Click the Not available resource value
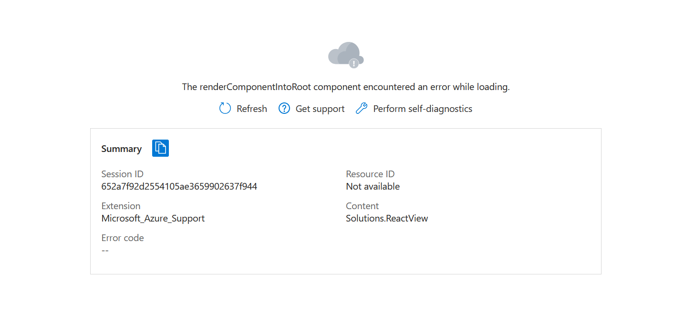Screen dimensions: 685x313 (373, 186)
